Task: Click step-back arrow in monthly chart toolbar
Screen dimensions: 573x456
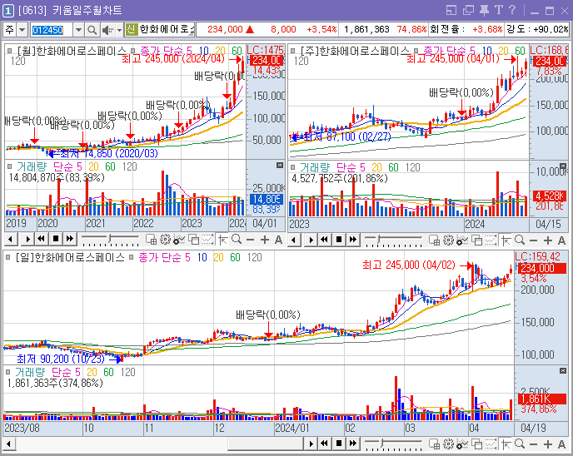Action: coord(11,240)
